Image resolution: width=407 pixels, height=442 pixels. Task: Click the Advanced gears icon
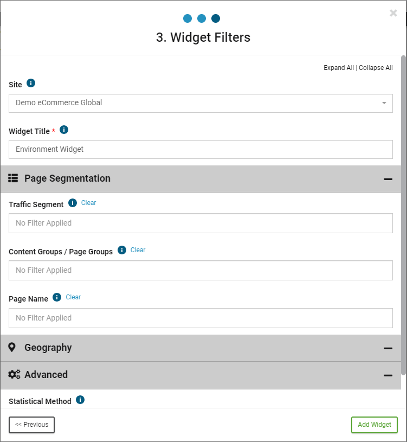tap(14, 374)
